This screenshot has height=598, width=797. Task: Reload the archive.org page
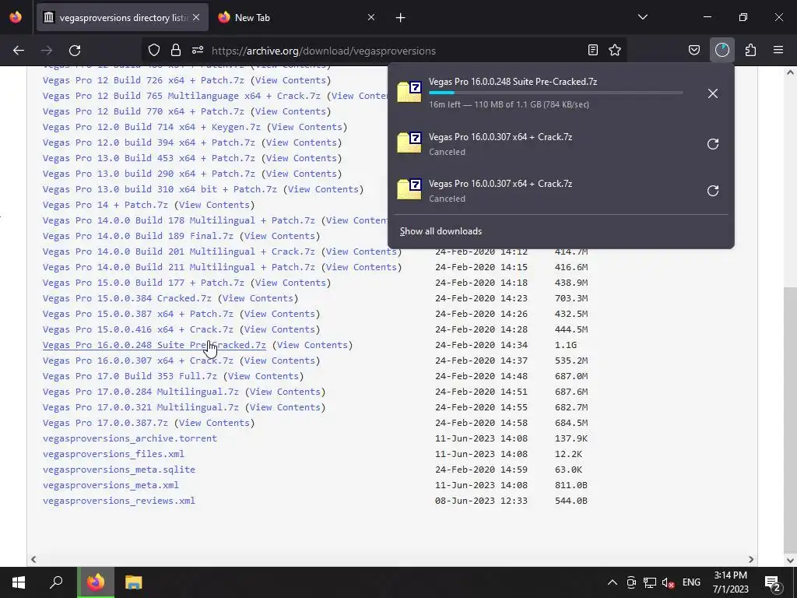75,51
